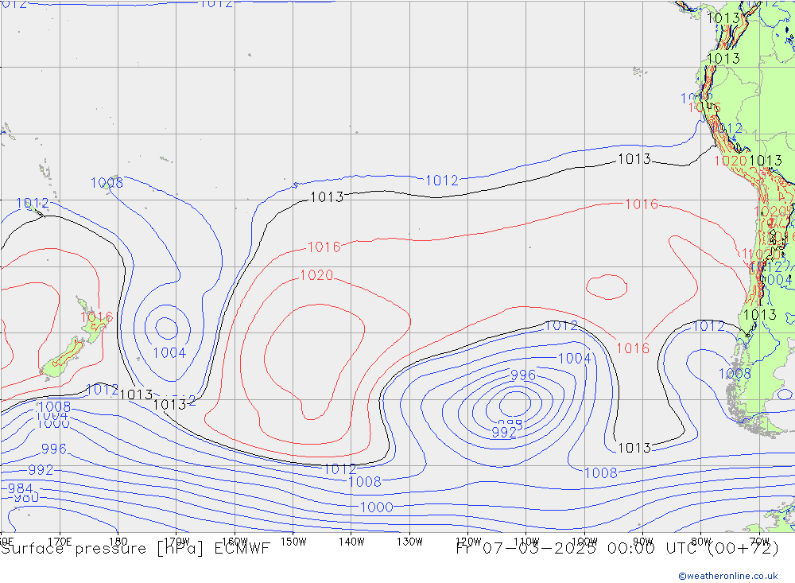Click the 160W longitude label
Image resolution: width=795 pixels, height=583 pixels.
(235, 542)
